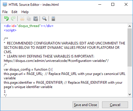Viewport: 133px width, 111px height.
Task: Click the Cut scissors icon
Action: (22, 19)
